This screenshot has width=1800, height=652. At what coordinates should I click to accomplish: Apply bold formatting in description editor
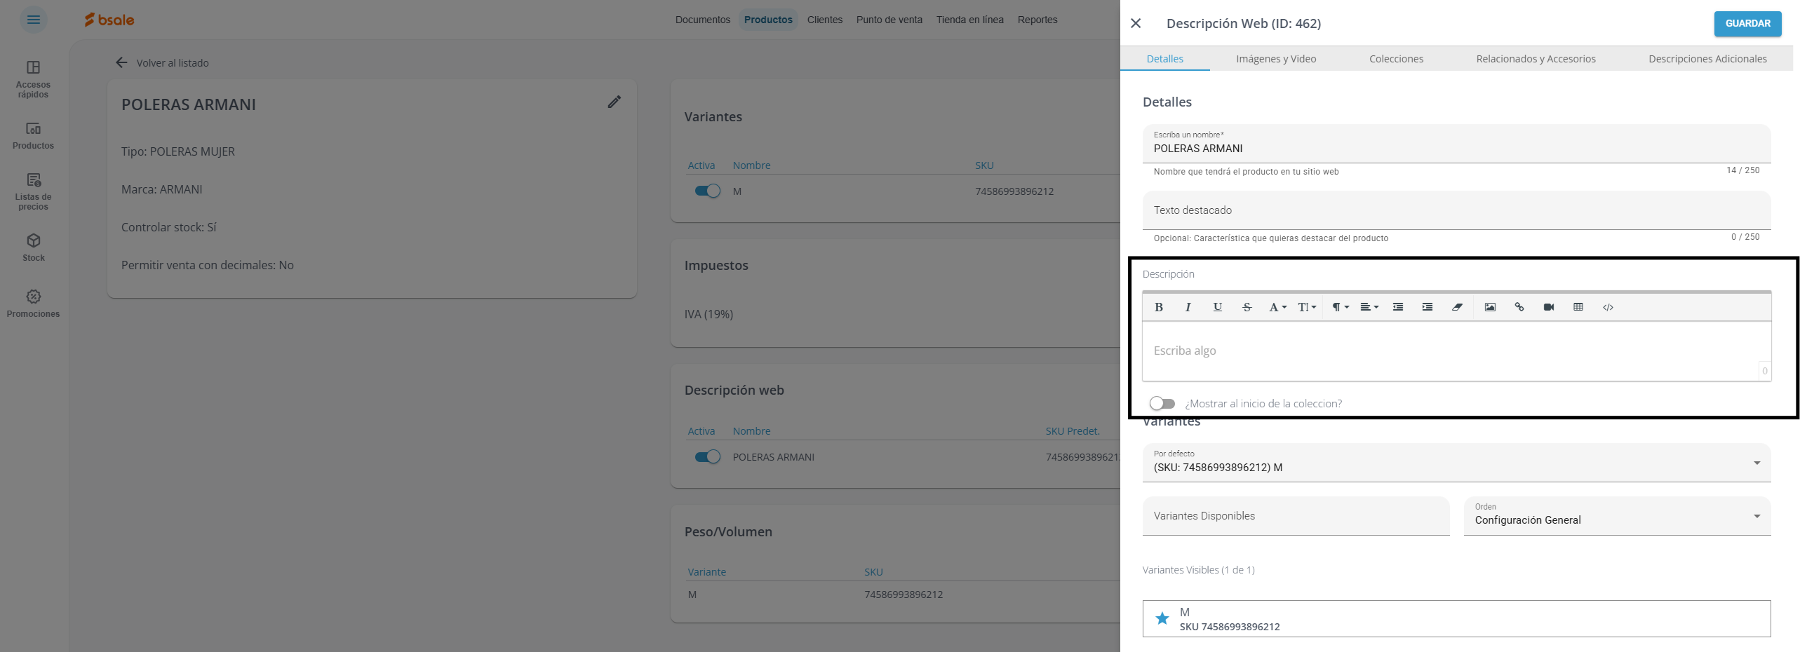coord(1159,307)
